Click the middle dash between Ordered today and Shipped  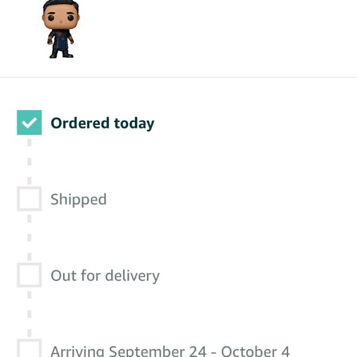coord(29,161)
